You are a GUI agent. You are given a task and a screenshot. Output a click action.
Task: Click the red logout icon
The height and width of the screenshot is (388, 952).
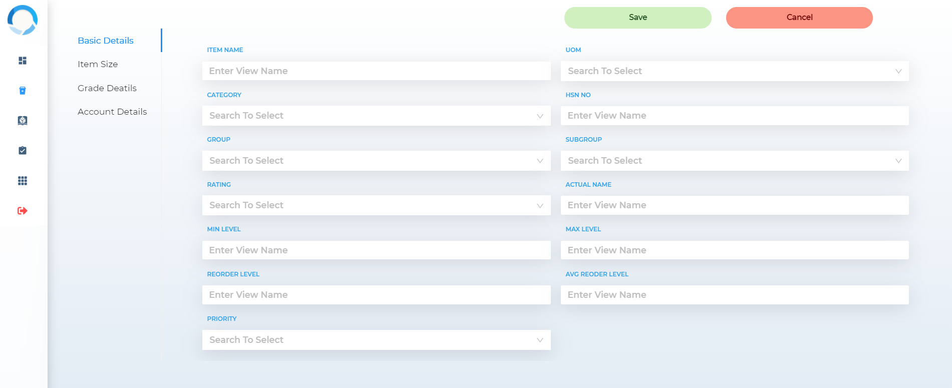23,211
